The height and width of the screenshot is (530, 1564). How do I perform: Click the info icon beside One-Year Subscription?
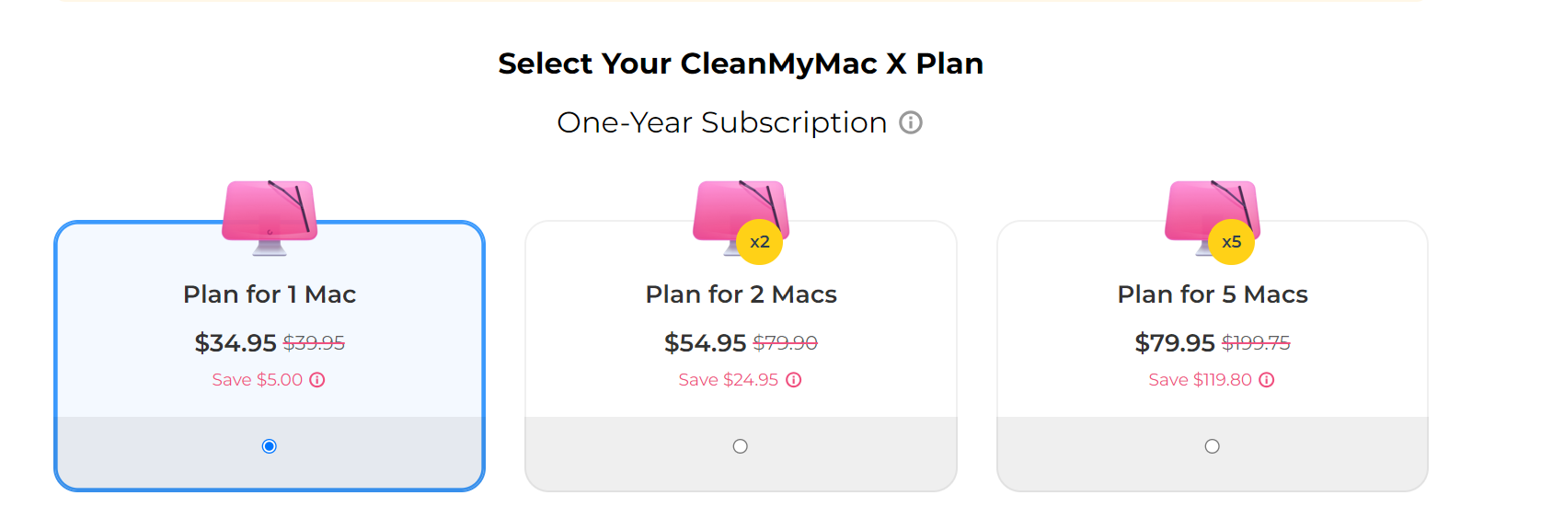911,122
